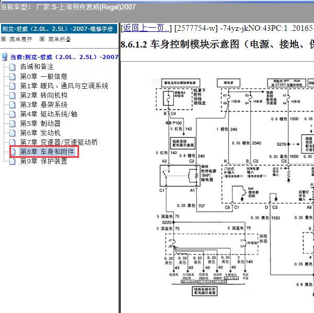Click the 线路系统配电图示意图 box under P100
Screen dimensions: 314x313
183,143
